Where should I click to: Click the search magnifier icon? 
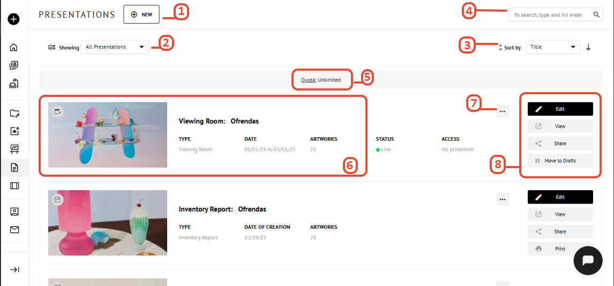tap(596, 15)
